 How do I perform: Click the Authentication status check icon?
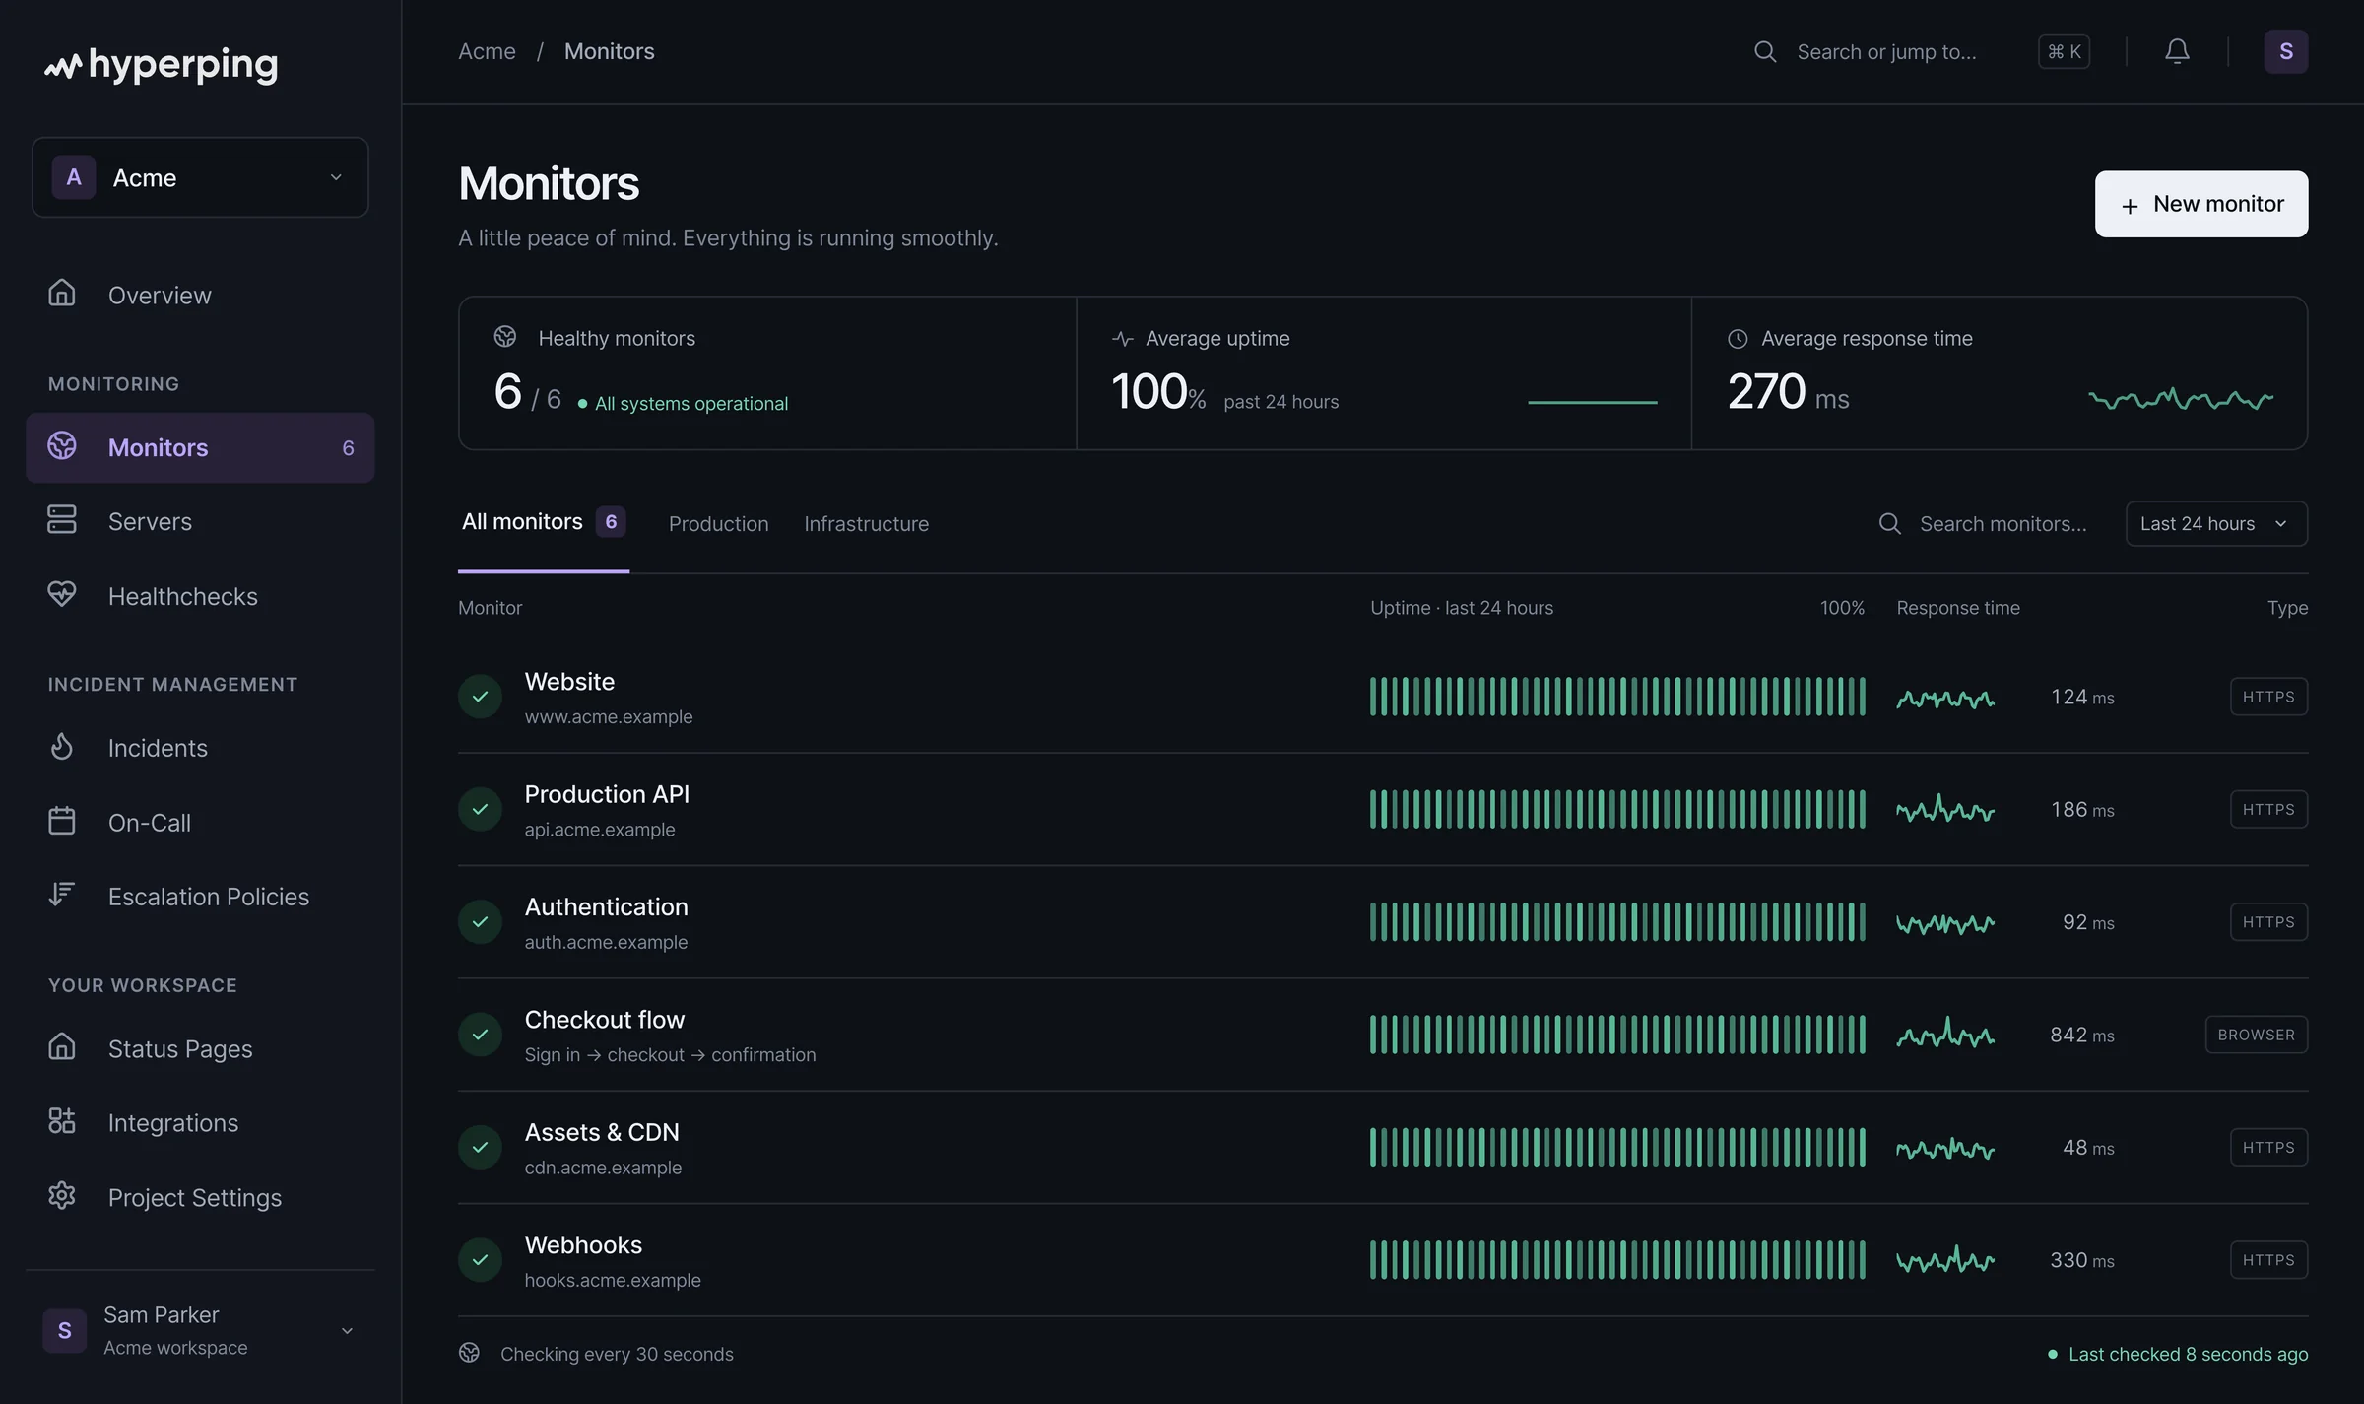point(481,922)
